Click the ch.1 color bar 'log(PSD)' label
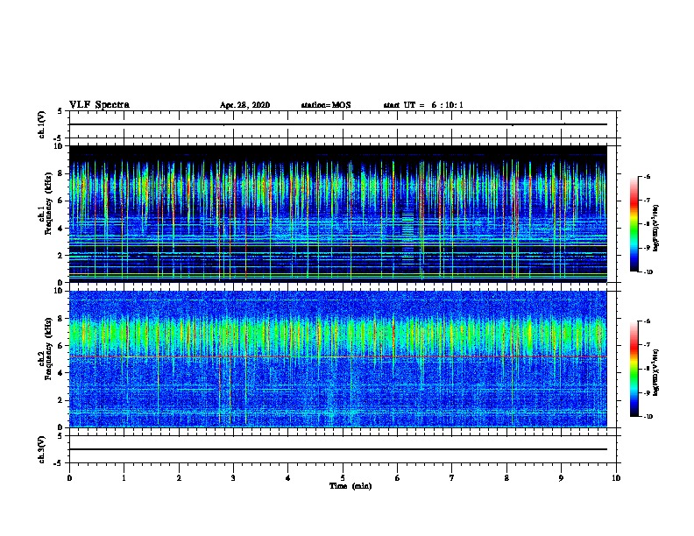 pos(656,228)
